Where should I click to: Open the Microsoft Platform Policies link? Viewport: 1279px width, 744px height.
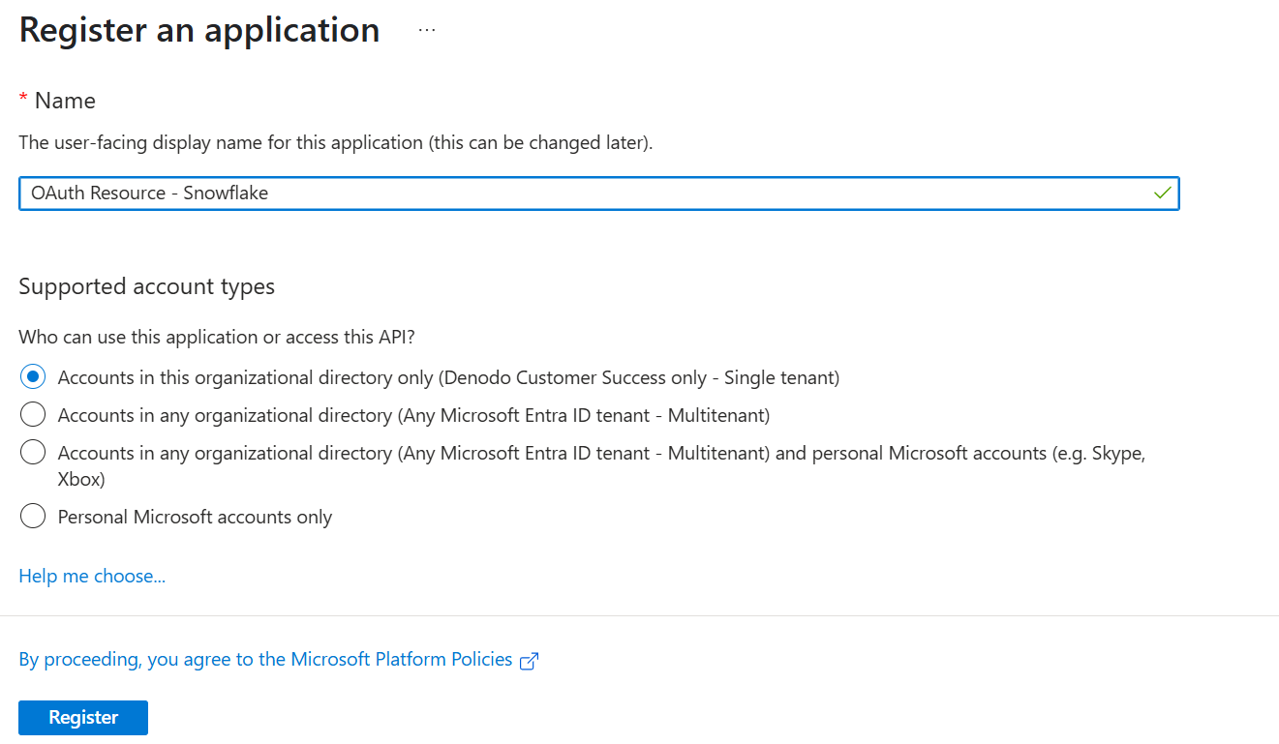coord(265,660)
